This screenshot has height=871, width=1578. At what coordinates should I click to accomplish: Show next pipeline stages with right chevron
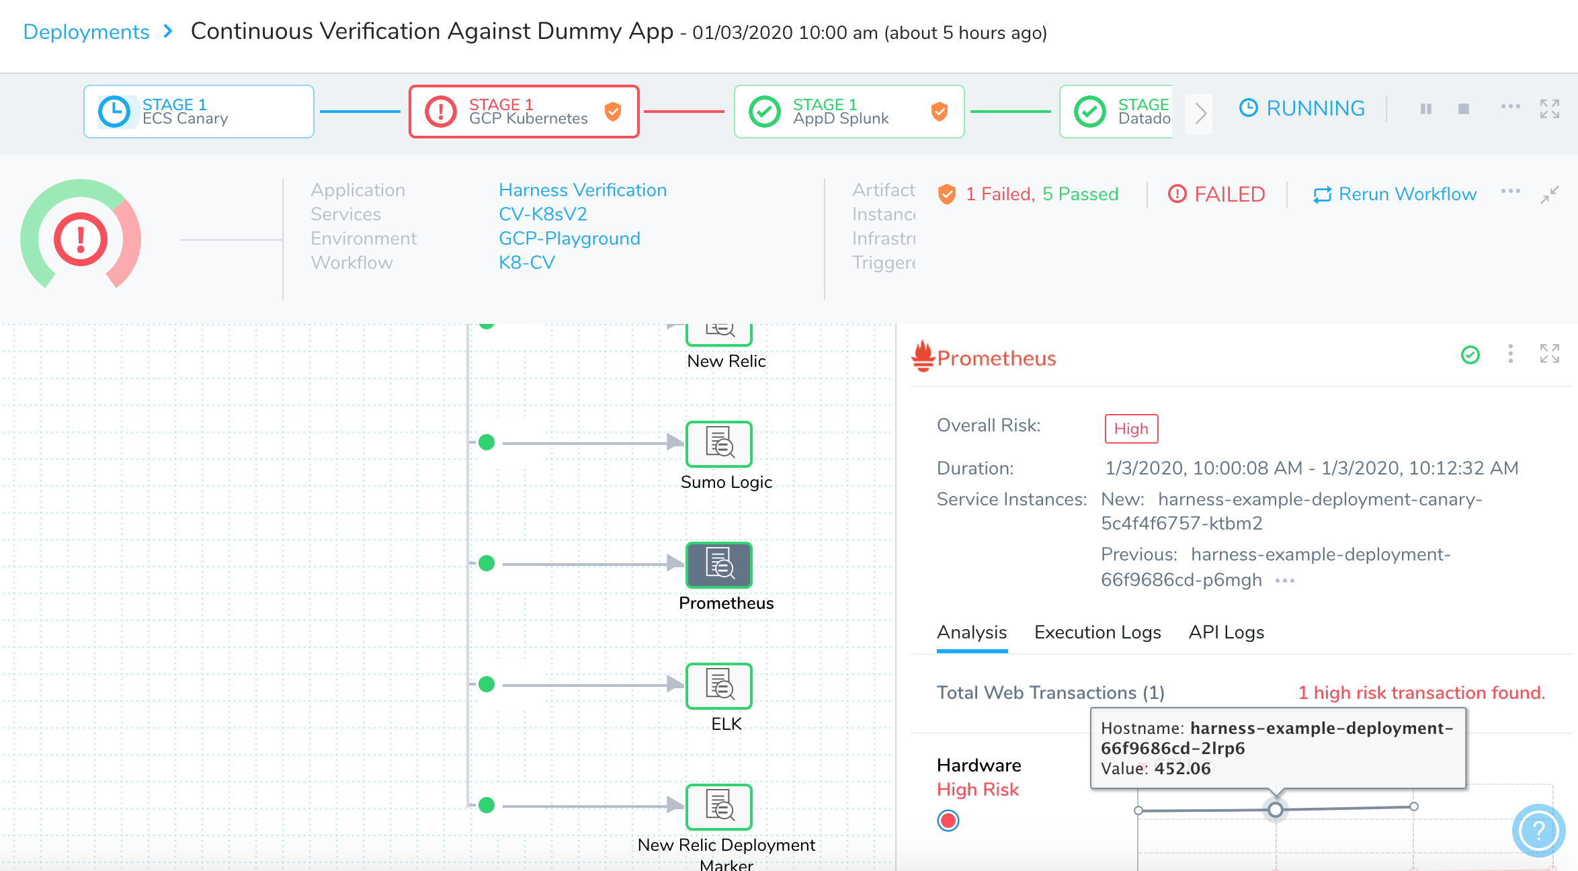pyautogui.click(x=1200, y=113)
